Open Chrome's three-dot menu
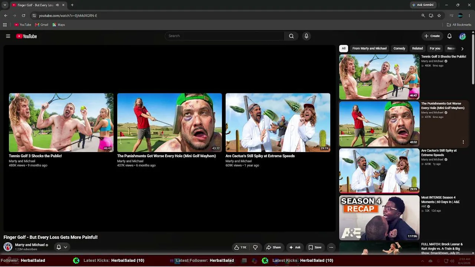Viewport: 475px width, 267px height. tap(469, 16)
